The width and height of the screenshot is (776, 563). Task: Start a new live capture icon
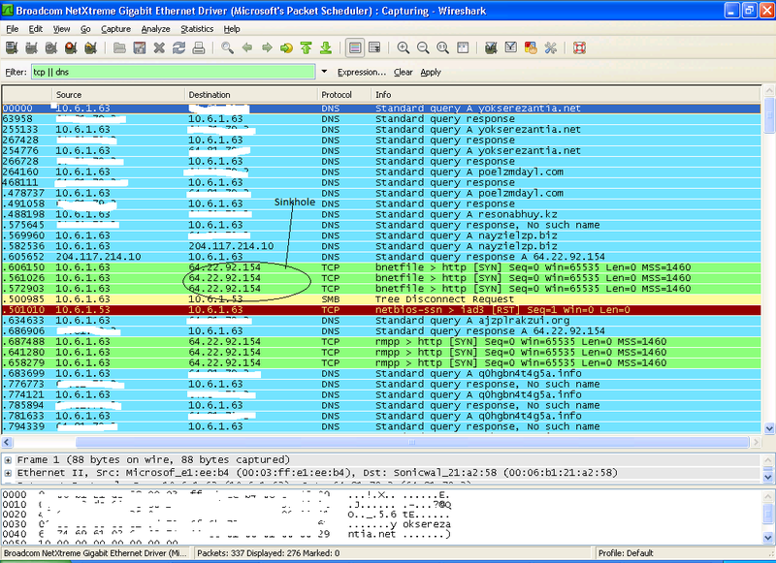51,47
